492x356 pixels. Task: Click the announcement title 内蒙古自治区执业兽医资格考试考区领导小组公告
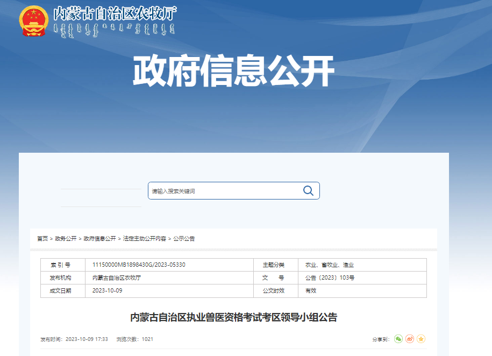233,317
